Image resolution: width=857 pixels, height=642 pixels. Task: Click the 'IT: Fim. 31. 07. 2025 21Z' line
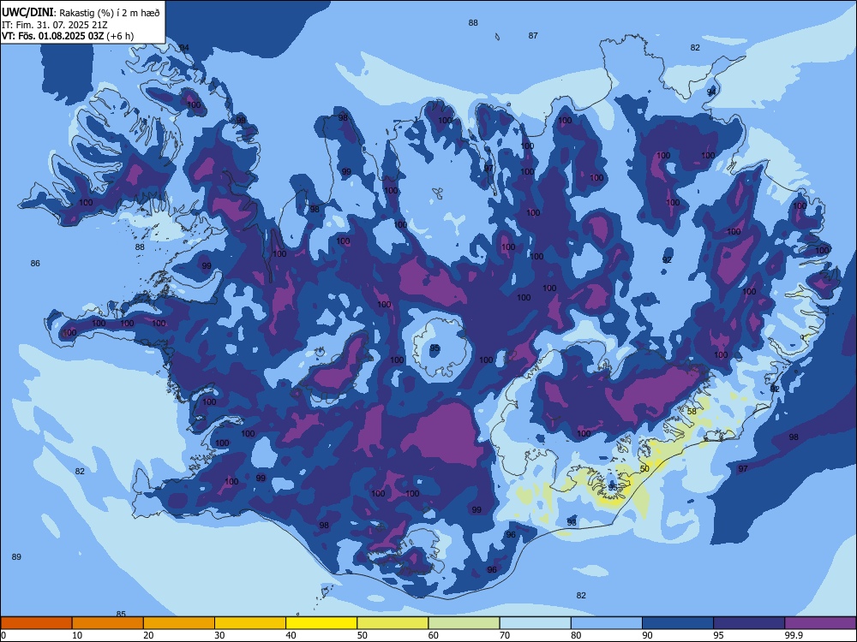coord(55,25)
